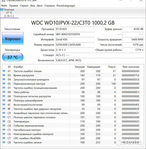Click worst value 253 in row C6
146x149 pixels.
[98, 134]
